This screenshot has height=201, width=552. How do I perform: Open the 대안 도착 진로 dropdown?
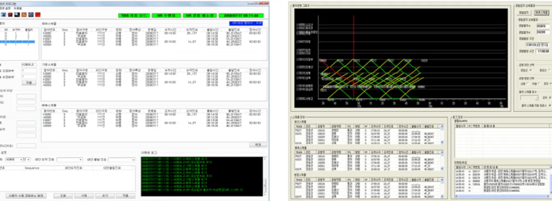pos(70,159)
